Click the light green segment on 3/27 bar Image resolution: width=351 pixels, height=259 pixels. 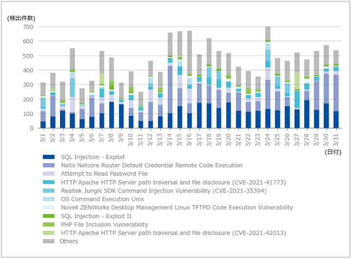pyautogui.click(x=297, y=81)
